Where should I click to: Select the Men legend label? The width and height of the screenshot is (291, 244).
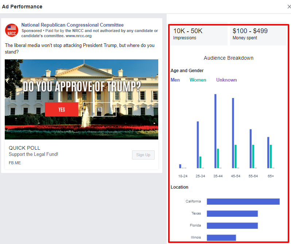175,80
